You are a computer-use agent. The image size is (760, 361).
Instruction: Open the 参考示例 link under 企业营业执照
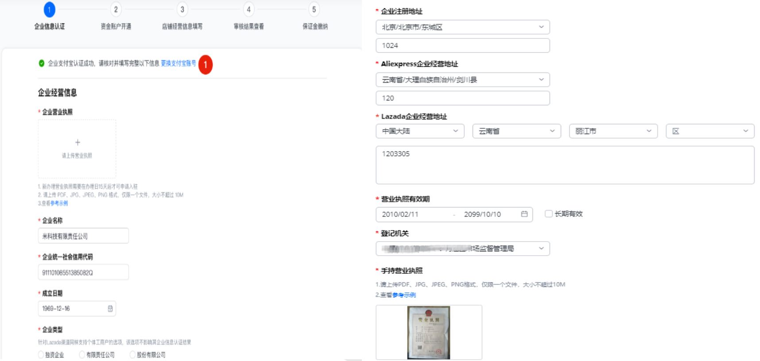59,204
